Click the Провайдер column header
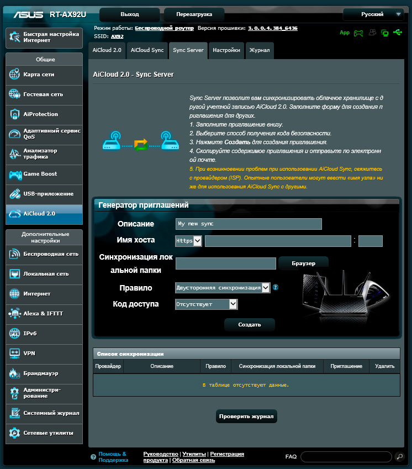 click(108, 366)
